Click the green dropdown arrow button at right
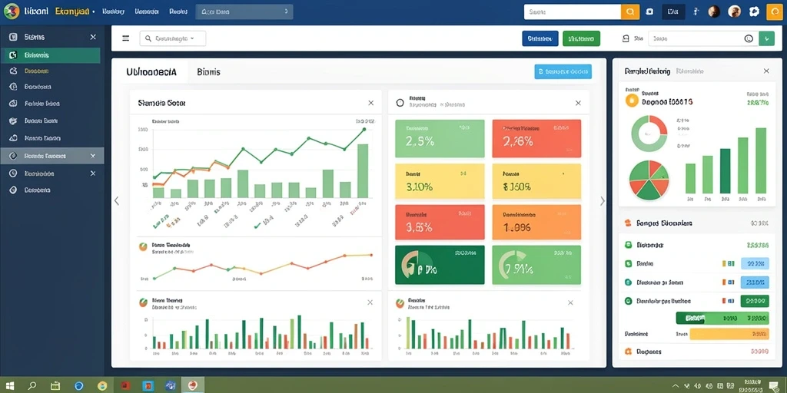The image size is (787, 393). [x=766, y=38]
